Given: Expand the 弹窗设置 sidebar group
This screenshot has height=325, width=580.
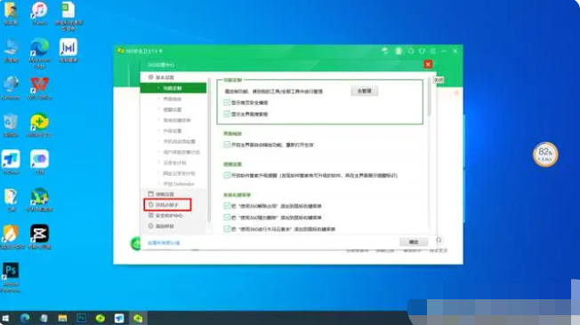Looking at the screenshot, I should [x=173, y=194].
